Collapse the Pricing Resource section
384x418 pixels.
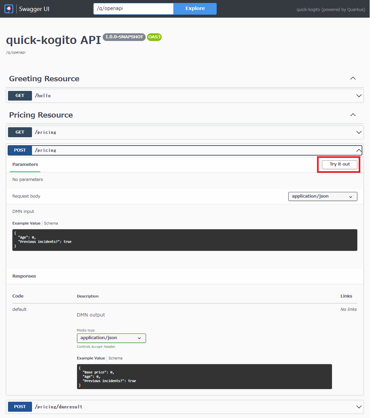tap(353, 115)
